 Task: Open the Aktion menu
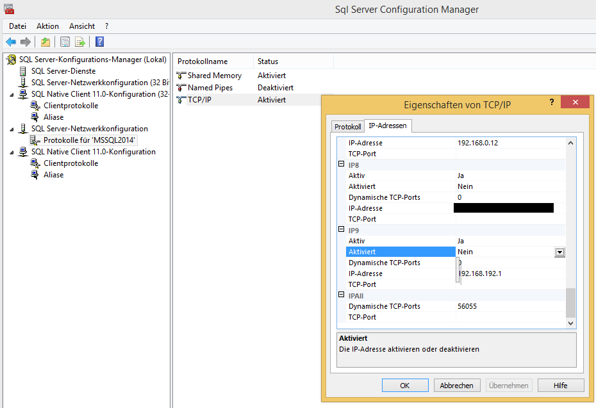pos(47,26)
